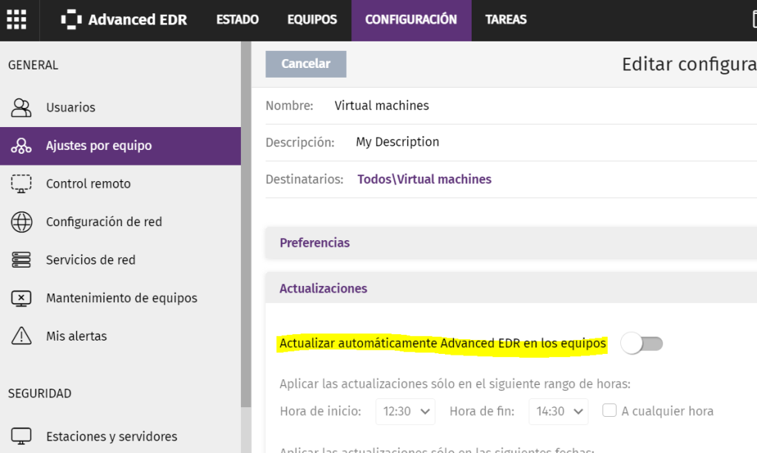This screenshot has height=453, width=757.
Task: Expand the Preferencias section
Action: 511,242
